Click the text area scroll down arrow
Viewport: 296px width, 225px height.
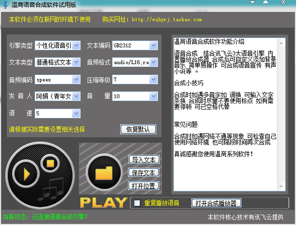(281, 187)
